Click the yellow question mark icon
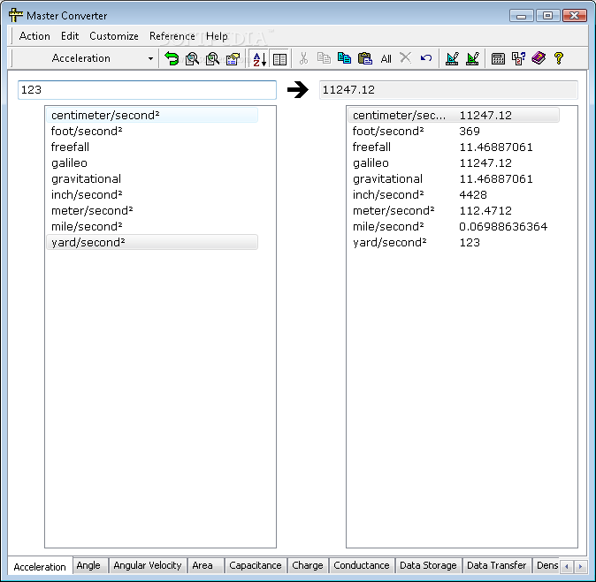The width and height of the screenshot is (596, 582). coord(558,58)
